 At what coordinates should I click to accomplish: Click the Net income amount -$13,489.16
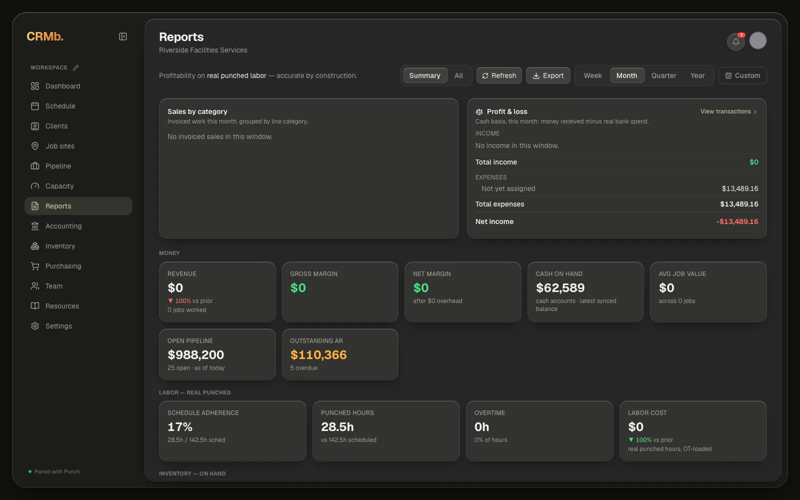click(x=737, y=221)
